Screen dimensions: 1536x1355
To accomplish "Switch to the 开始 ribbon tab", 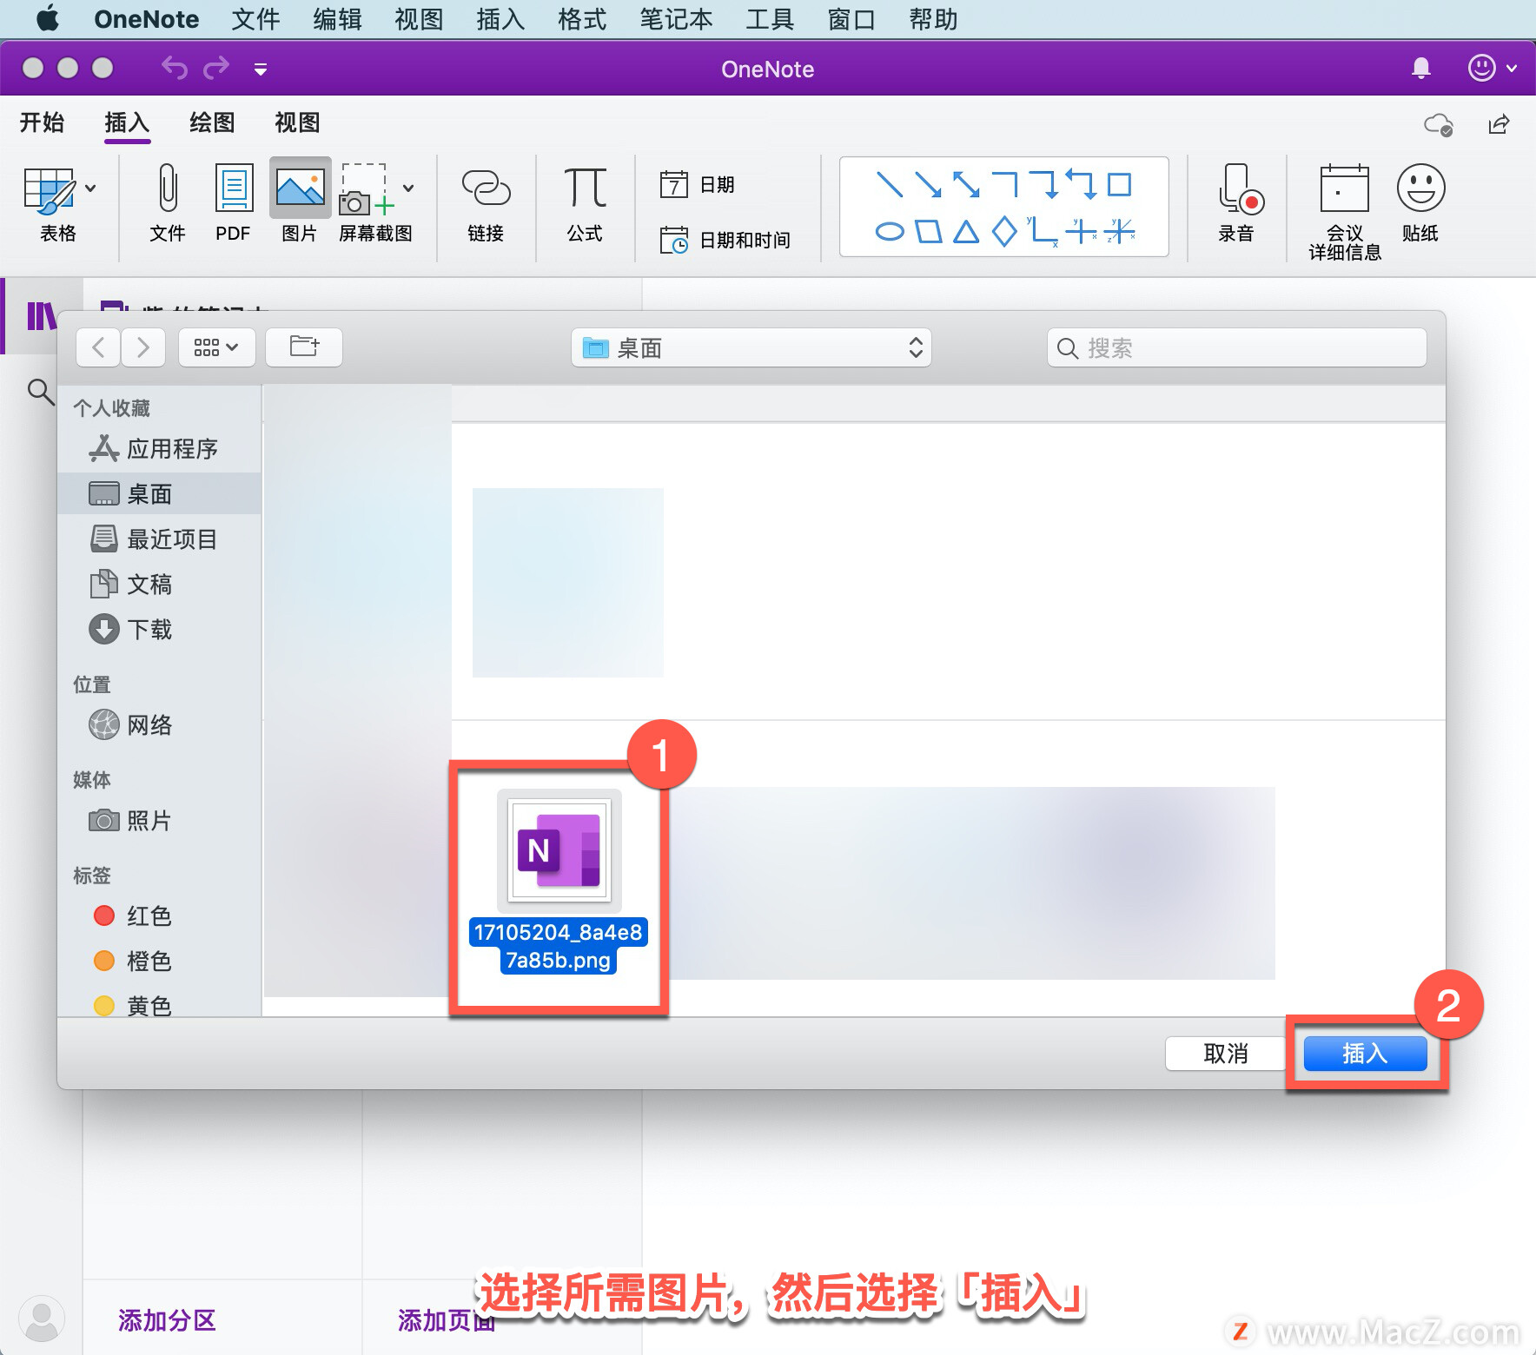I will (42, 122).
